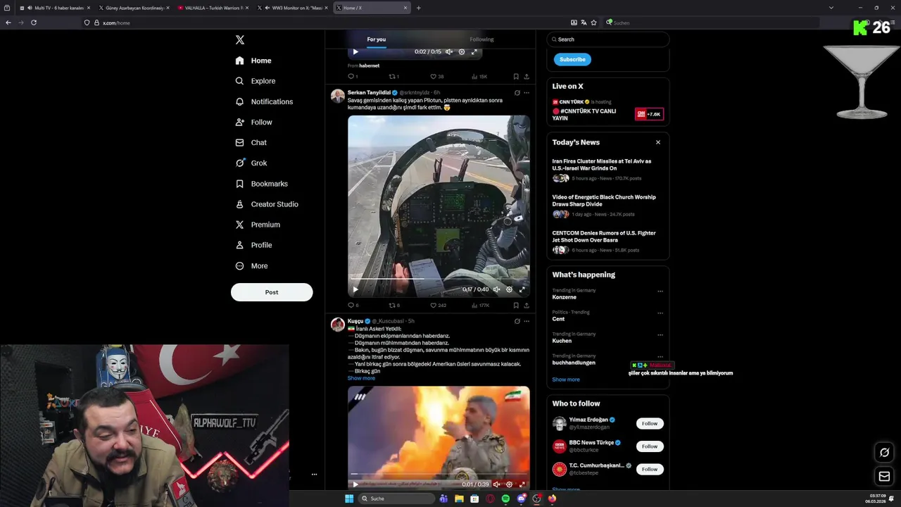Open settings of the cockpit video
This screenshot has height=507, width=901.
509,289
